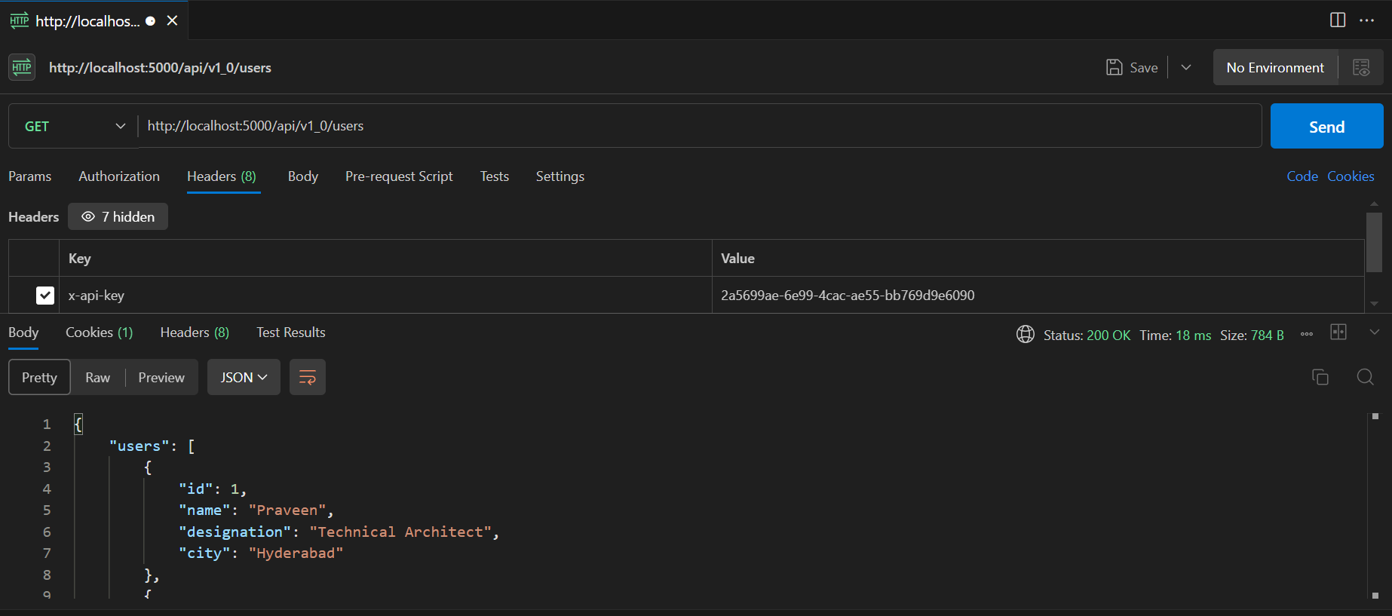Collapse the response pane with the chevron
Screen dimensions: 1392x616
coord(1375,333)
